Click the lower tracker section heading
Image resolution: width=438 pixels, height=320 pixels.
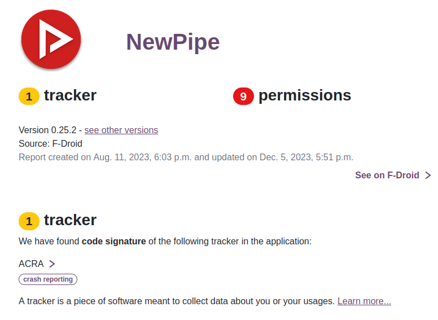(70, 220)
